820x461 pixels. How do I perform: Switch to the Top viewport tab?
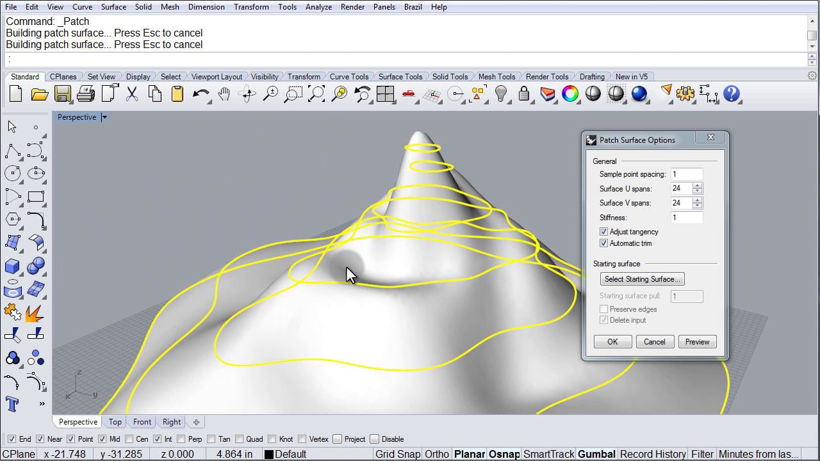[x=115, y=422]
